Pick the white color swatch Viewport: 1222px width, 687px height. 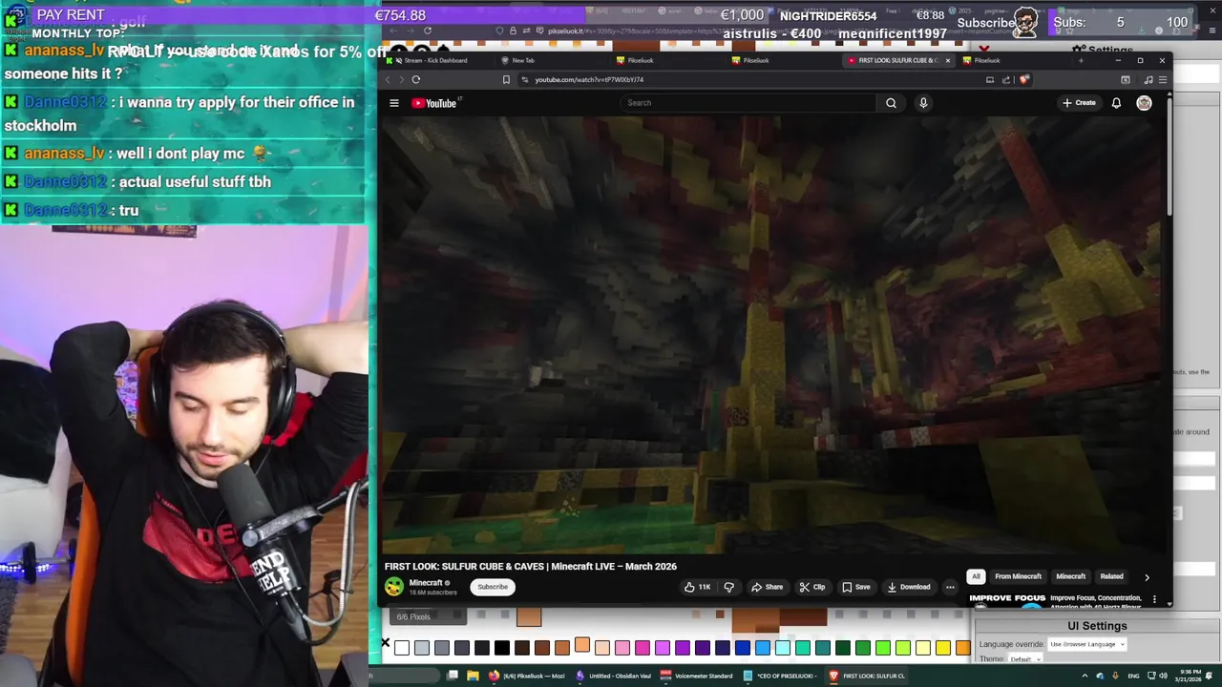coord(402,649)
